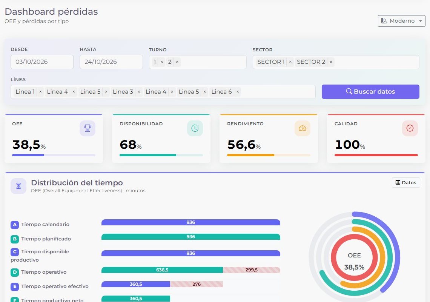Remove the SECTOR 1 tag
This screenshot has width=430, height=302.
tap(290, 62)
